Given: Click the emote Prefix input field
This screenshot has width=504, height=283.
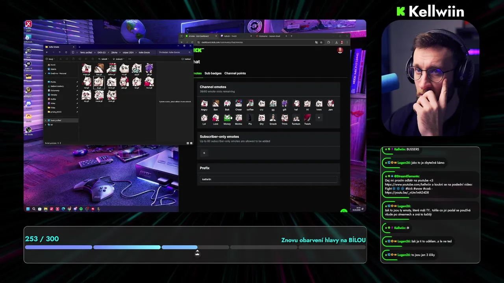Looking at the screenshot, I should (x=269, y=179).
